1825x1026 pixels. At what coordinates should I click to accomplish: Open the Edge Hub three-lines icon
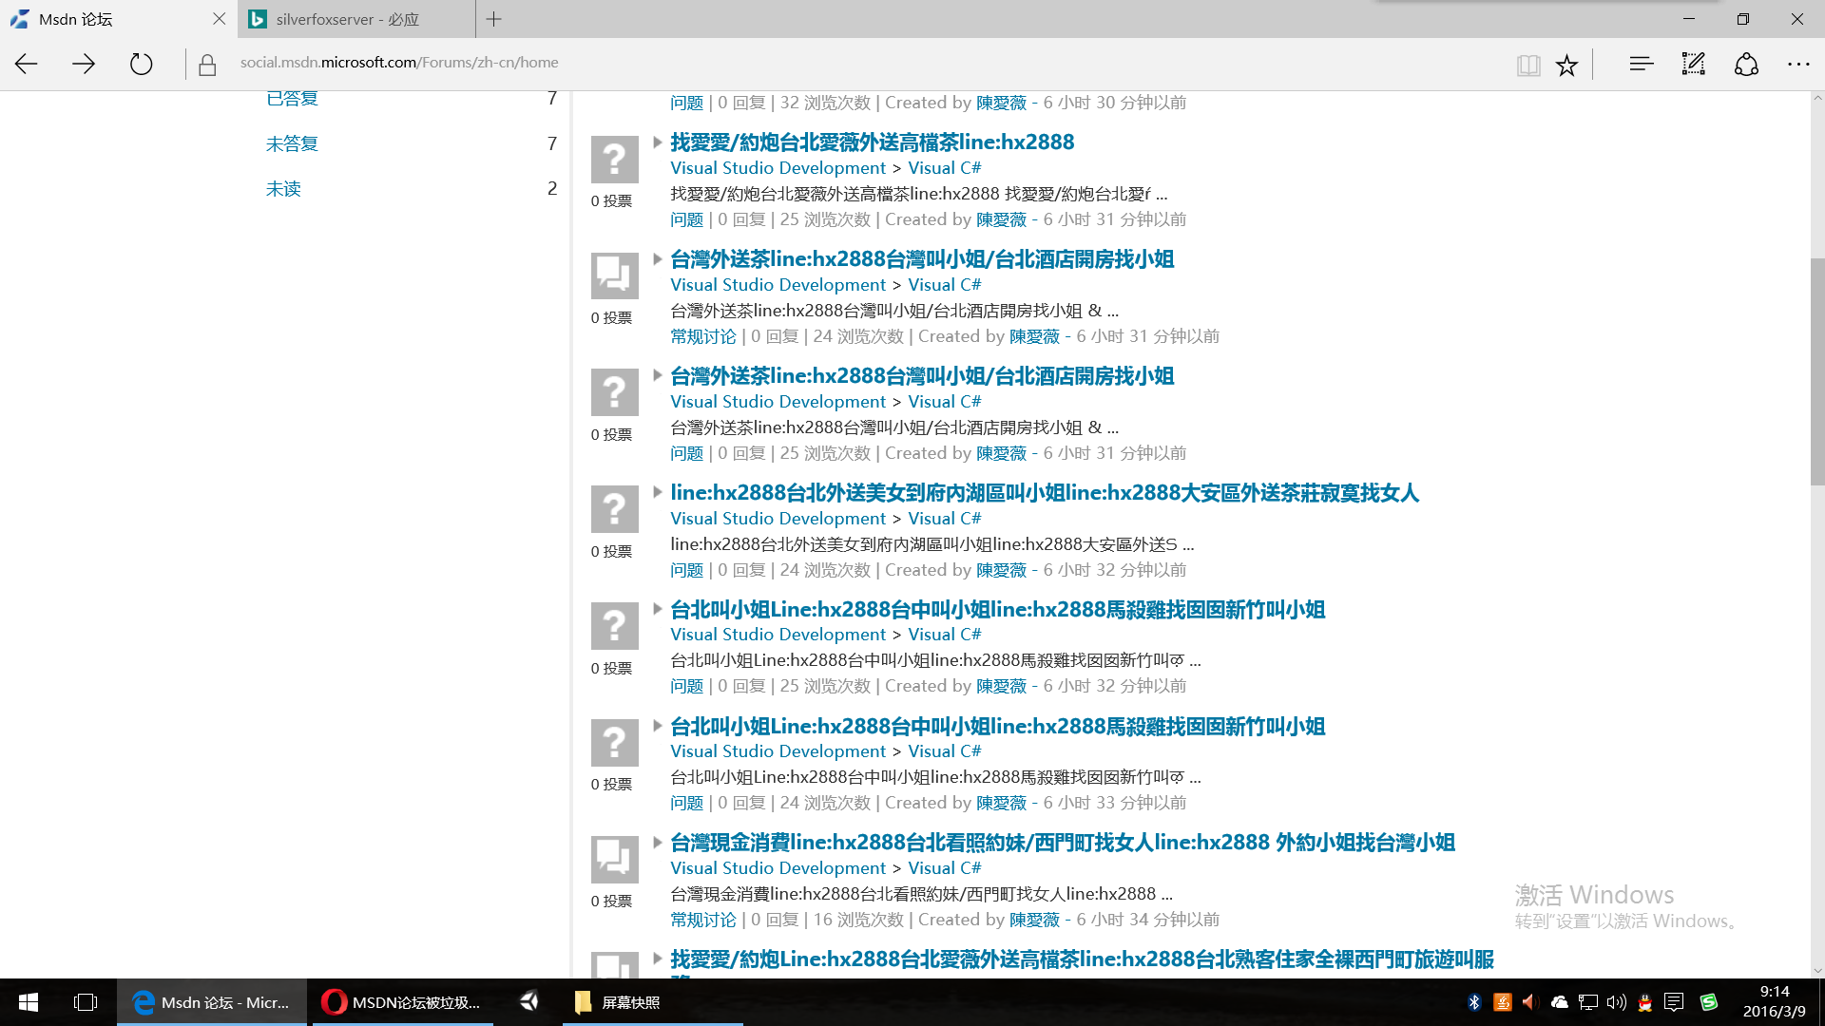[x=1642, y=64]
